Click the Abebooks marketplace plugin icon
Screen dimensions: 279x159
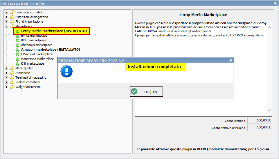click(17, 45)
